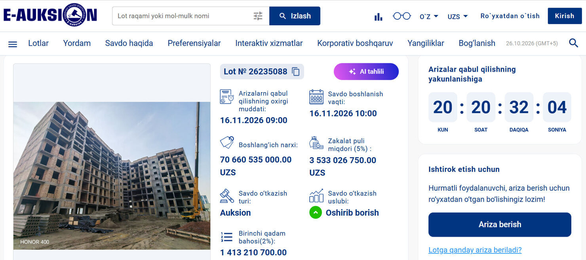
Task: Expand the O'Z language dropdown
Action: 429,16
